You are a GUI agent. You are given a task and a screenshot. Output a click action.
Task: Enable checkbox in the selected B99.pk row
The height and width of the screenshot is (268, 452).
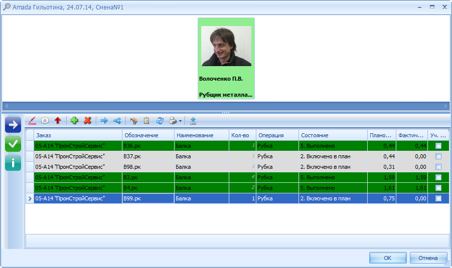[x=438, y=198]
